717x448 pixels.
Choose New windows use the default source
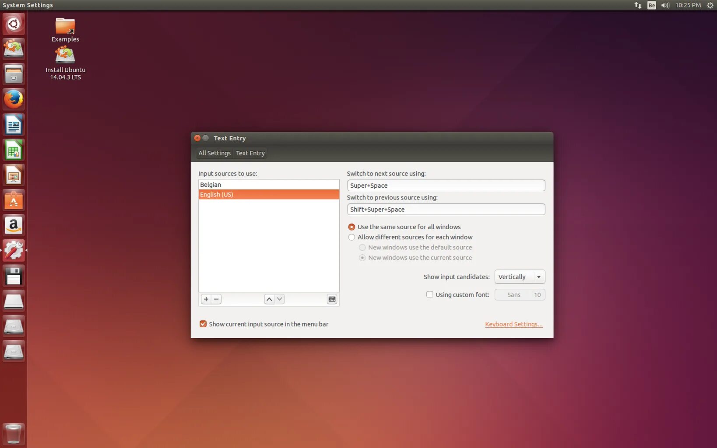[x=415, y=248]
